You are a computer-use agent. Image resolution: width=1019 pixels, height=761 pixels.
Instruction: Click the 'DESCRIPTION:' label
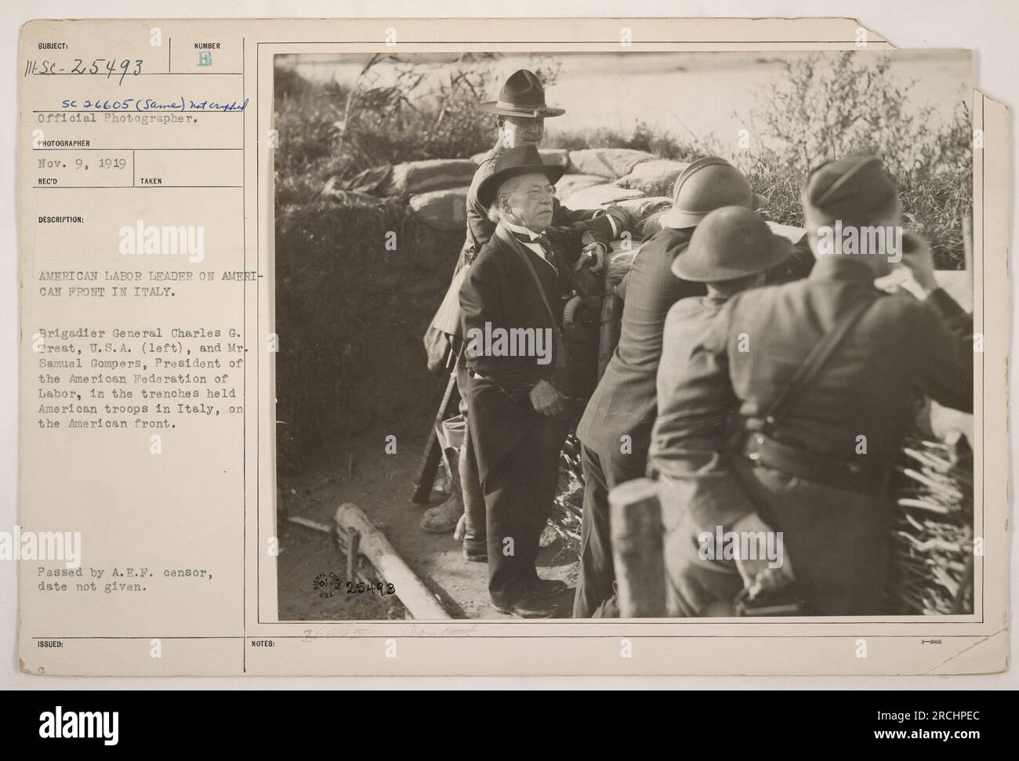point(60,219)
